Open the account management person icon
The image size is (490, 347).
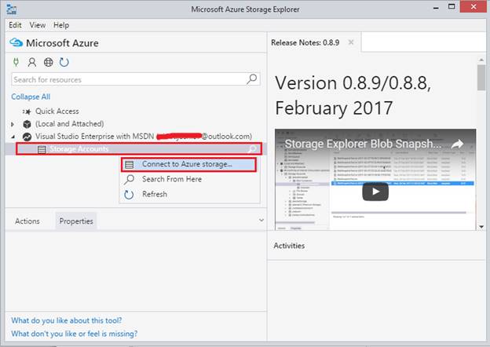32,62
